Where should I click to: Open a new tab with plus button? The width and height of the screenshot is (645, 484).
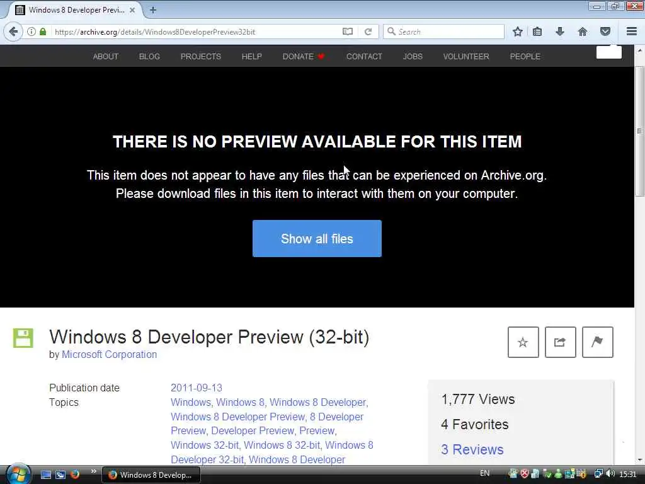pyautogui.click(x=153, y=10)
